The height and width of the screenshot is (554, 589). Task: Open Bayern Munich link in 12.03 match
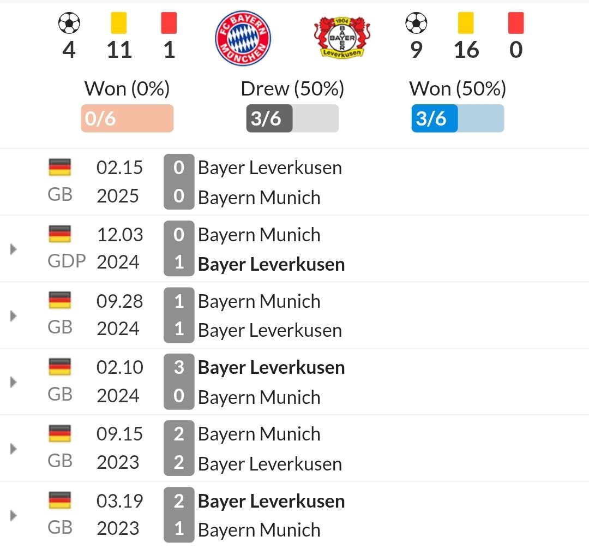pyautogui.click(x=259, y=235)
